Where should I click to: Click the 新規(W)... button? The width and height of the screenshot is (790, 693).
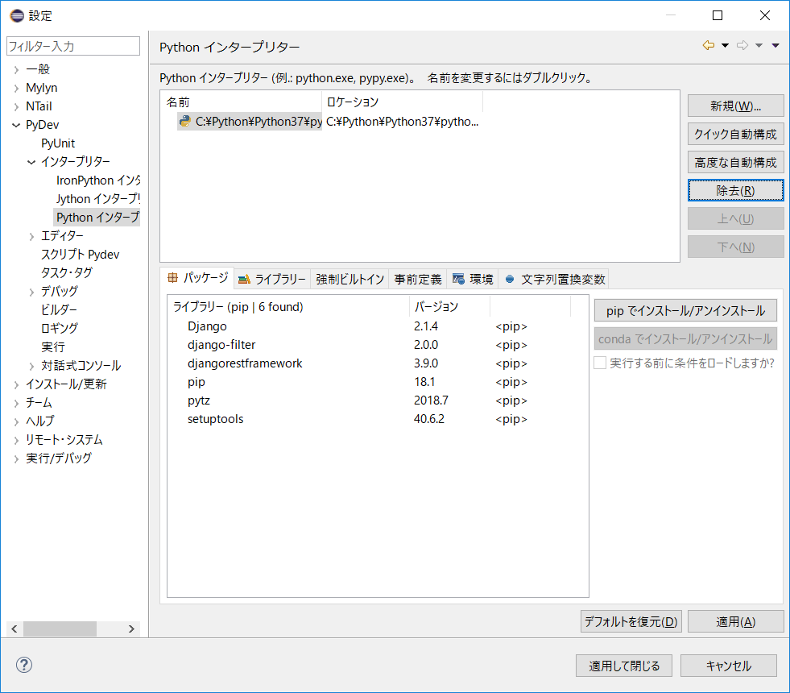(x=735, y=106)
